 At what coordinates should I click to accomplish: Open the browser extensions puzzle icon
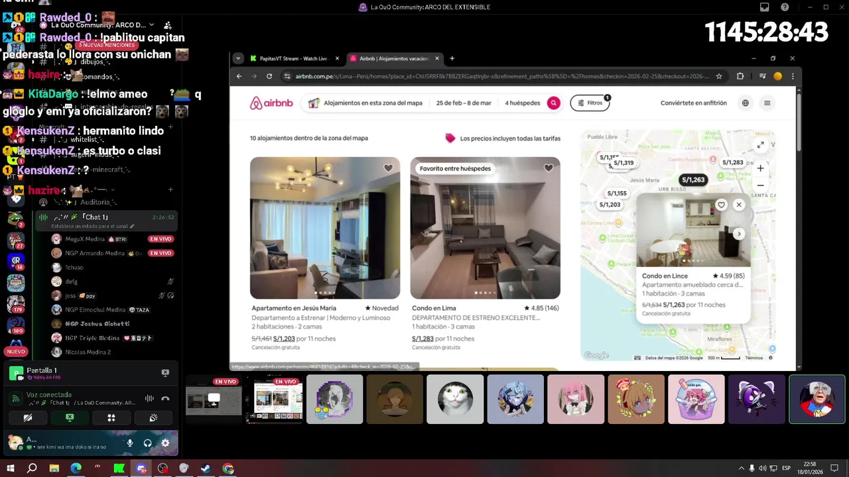pyautogui.click(x=740, y=76)
